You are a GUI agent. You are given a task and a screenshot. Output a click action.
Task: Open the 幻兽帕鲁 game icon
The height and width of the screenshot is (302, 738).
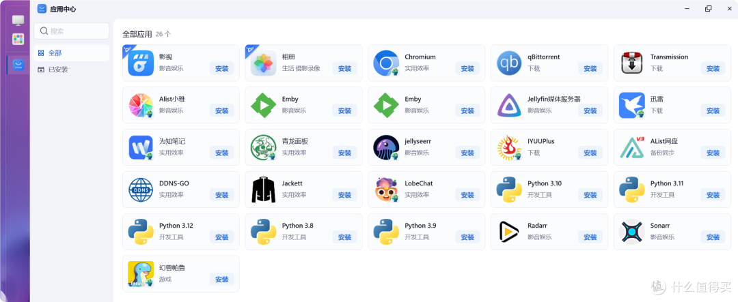pyautogui.click(x=141, y=274)
